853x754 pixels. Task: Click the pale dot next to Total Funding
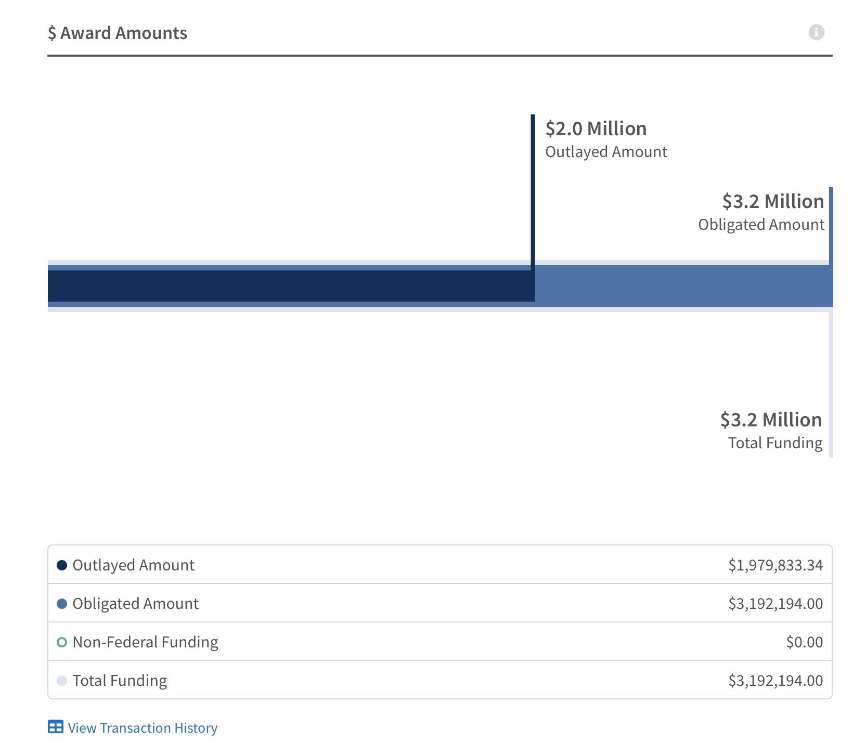click(x=62, y=681)
